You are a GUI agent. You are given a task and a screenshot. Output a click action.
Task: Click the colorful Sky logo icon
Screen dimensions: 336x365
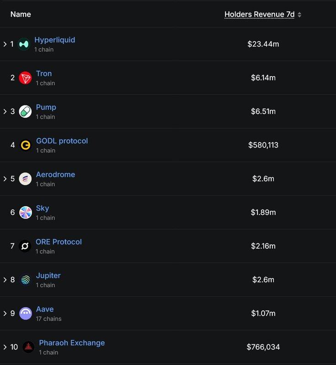click(26, 213)
